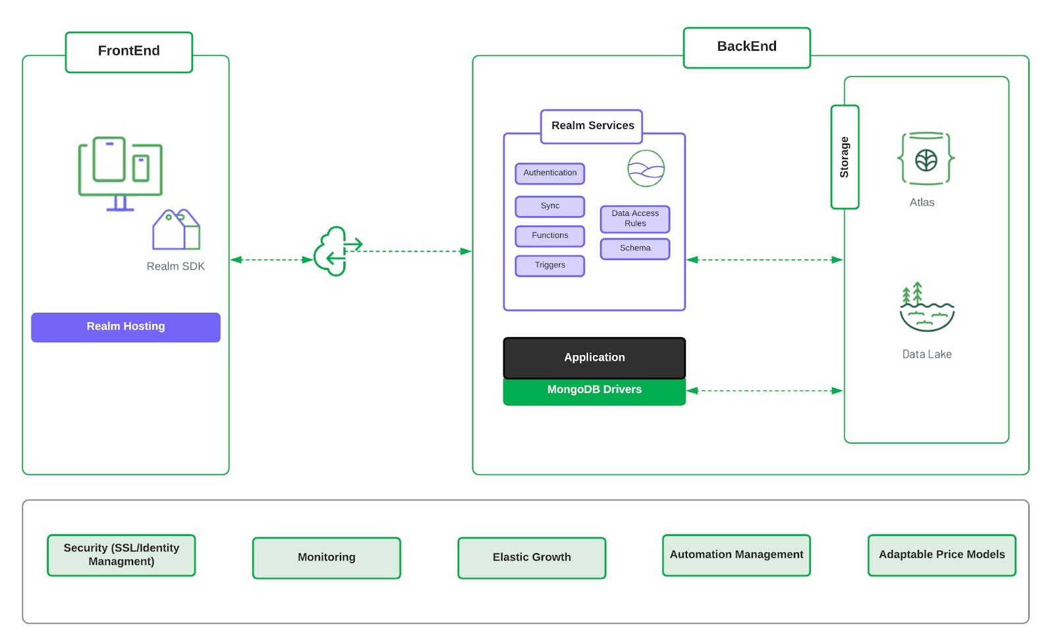Expand the Storage section
This screenshot has width=1054, height=644.
845,157
